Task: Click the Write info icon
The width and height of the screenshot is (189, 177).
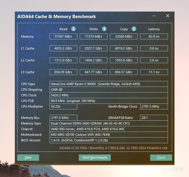Action: tap(104, 29)
